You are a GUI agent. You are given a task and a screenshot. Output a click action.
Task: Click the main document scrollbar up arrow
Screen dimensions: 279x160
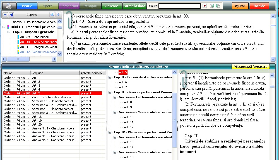(273, 16)
